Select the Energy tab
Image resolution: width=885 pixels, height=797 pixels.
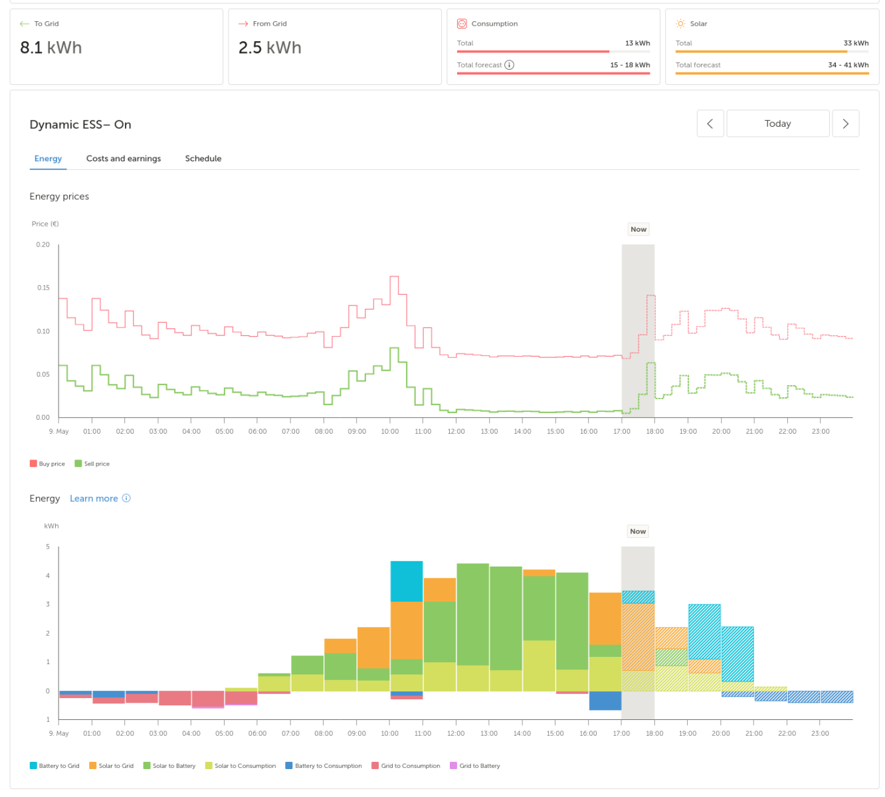point(48,159)
